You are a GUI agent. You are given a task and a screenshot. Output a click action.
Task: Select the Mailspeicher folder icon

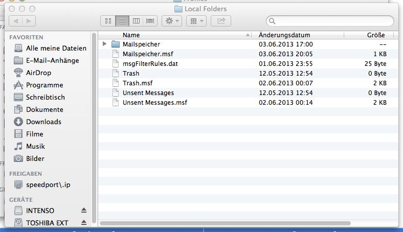click(x=116, y=44)
